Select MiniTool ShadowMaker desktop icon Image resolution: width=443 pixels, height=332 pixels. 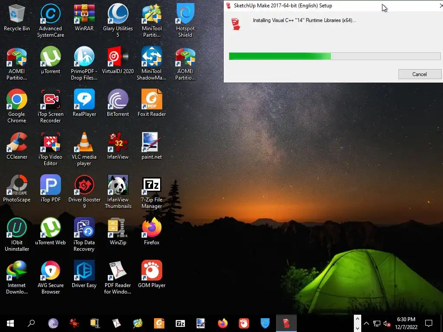coord(152,64)
